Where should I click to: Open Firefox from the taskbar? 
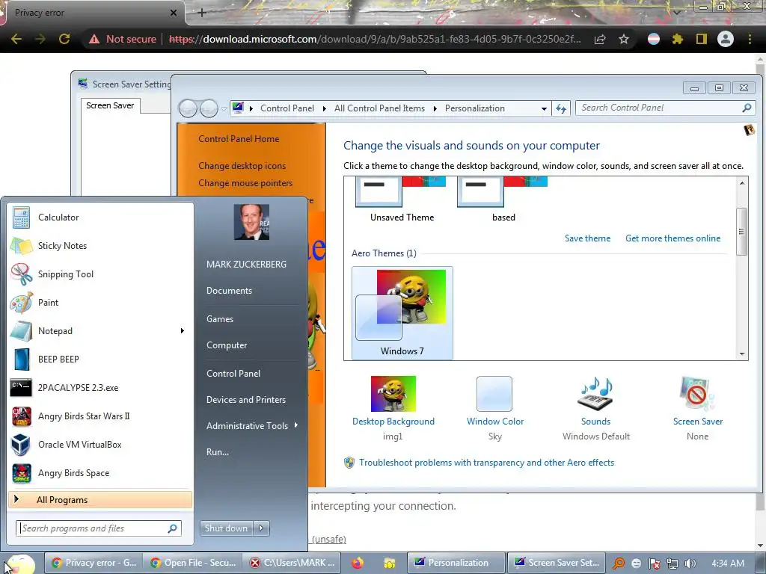[x=357, y=563]
